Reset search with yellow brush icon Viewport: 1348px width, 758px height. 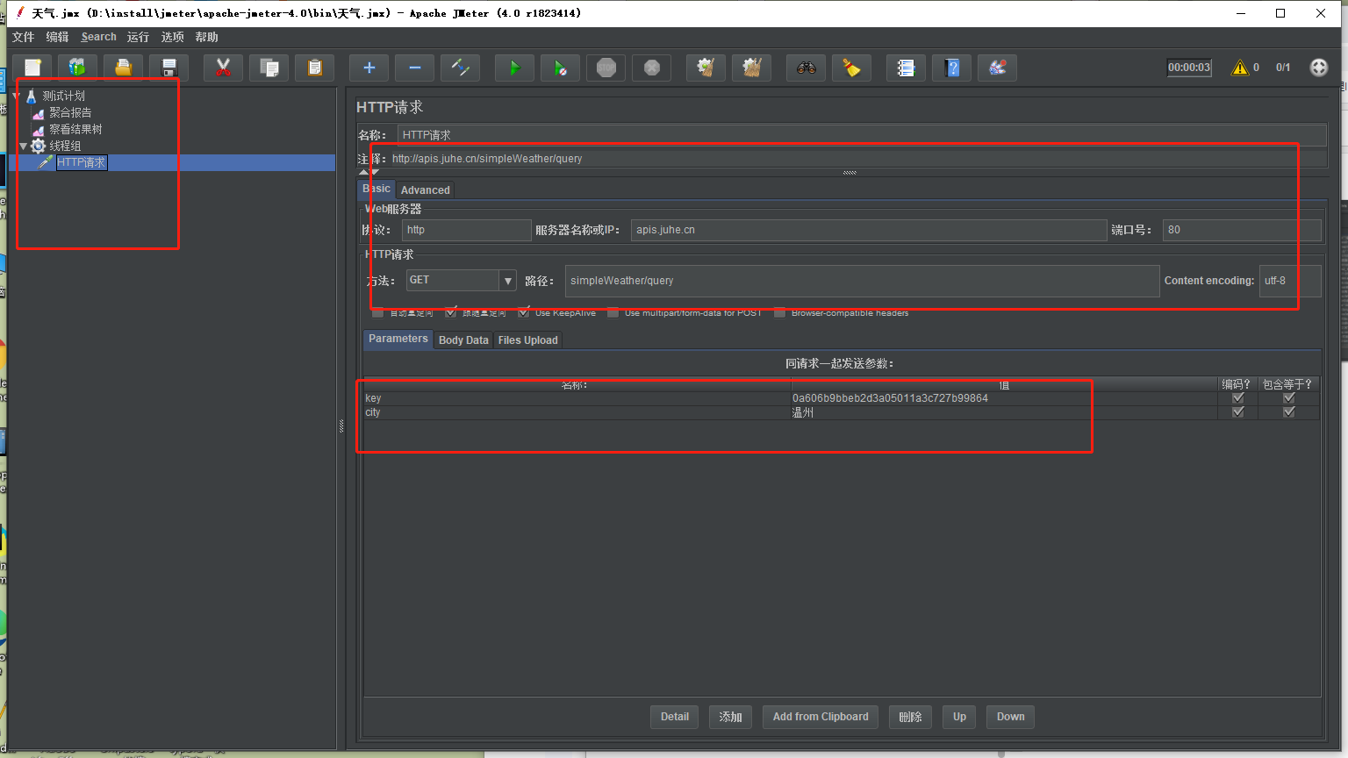point(851,68)
